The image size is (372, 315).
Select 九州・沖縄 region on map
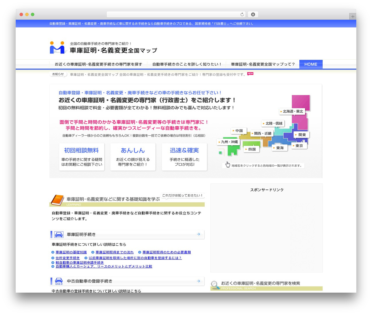pyautogui.click(x=228, y=142)
